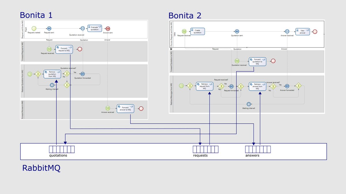Screen dimensions: 346x194
Task: Select gateway before 'Retrieve quotation from MQ'
Action: pyautogui.click(x=38, y=74)
